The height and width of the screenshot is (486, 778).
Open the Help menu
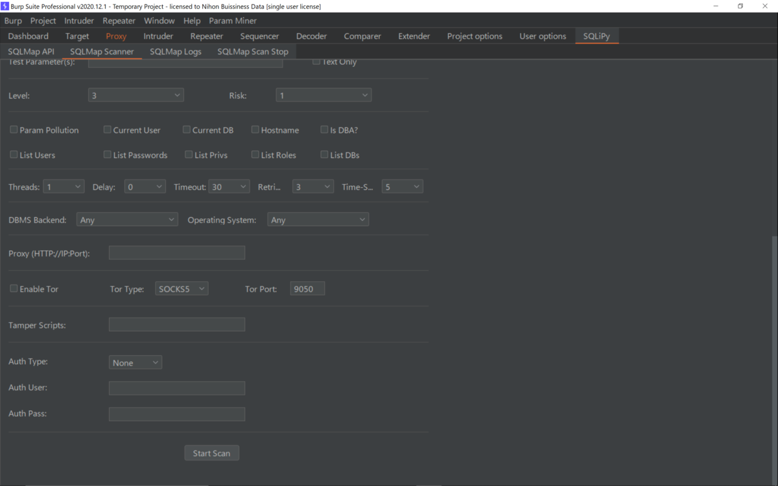[x=192, y=21]
